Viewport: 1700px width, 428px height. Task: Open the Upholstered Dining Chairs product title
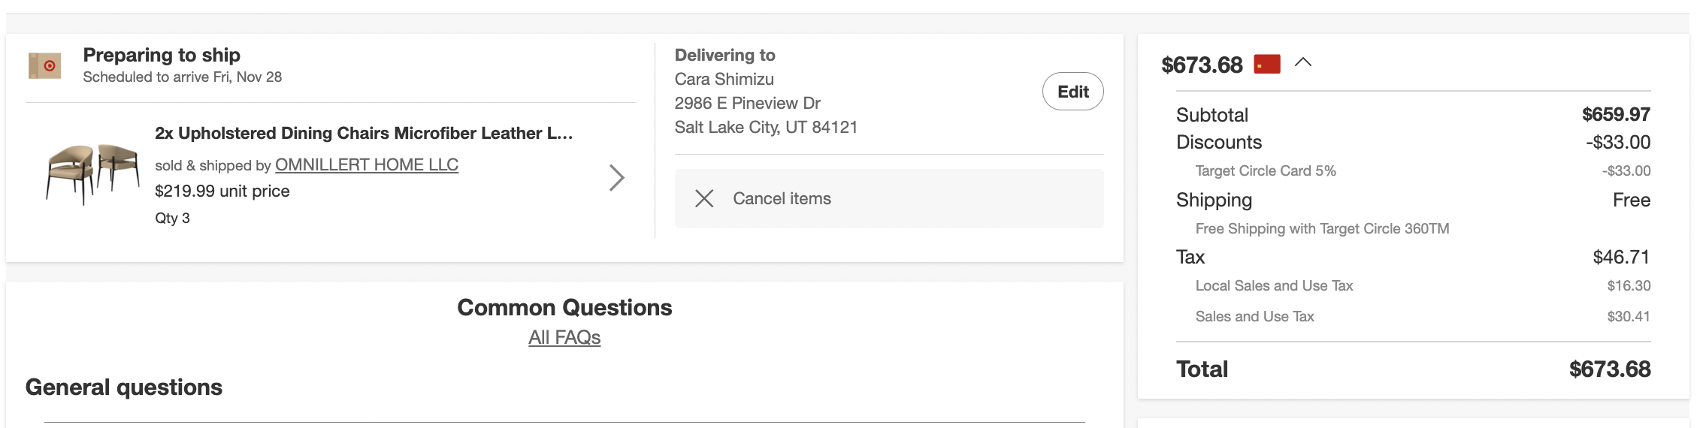click(364, 134)
